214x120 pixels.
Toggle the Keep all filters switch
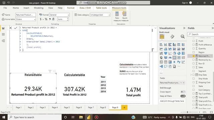[x=183, y=96]
